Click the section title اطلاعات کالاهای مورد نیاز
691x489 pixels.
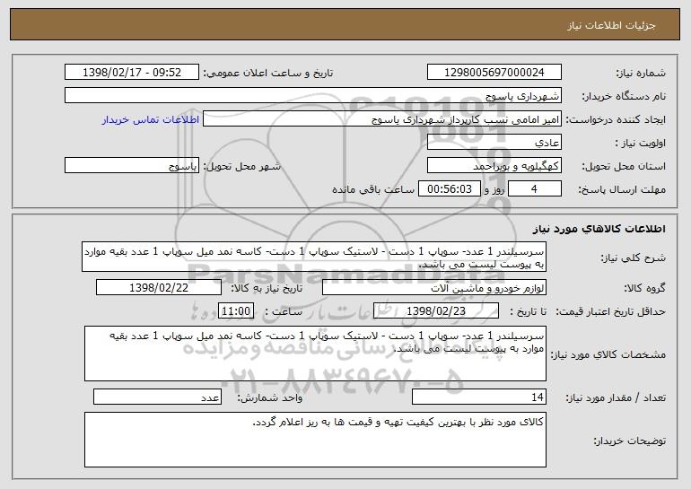pyautogui.click(x=599, y=229)
